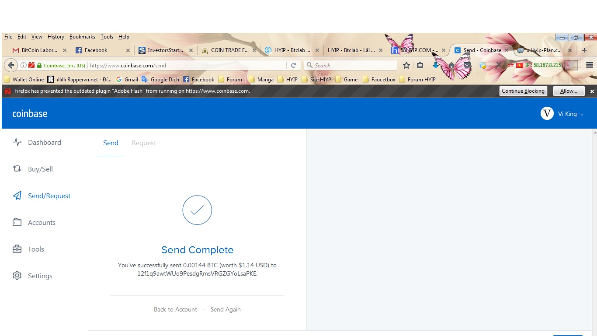Screen dimensions: 597x336
Task: Click the Dashboard pulse icon in sidebar
Action: point(17,142)
